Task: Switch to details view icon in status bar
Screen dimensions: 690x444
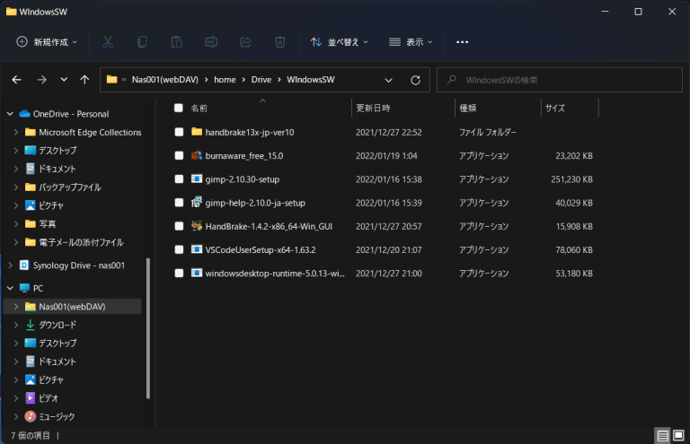Action: click(x=662, y=435)
